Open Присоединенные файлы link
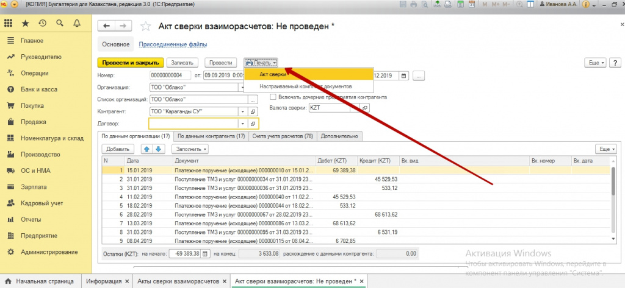 tap(173, 44)
